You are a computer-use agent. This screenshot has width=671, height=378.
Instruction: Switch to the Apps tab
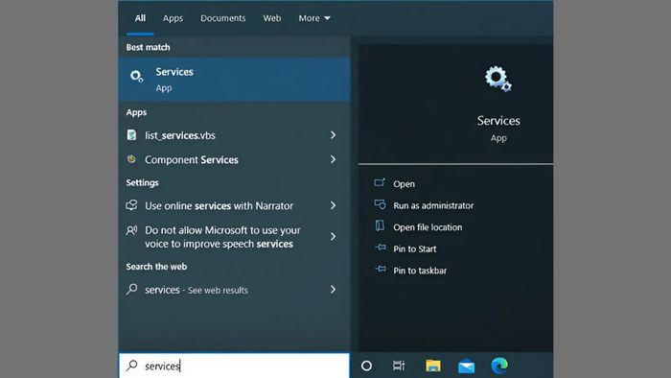173,18
